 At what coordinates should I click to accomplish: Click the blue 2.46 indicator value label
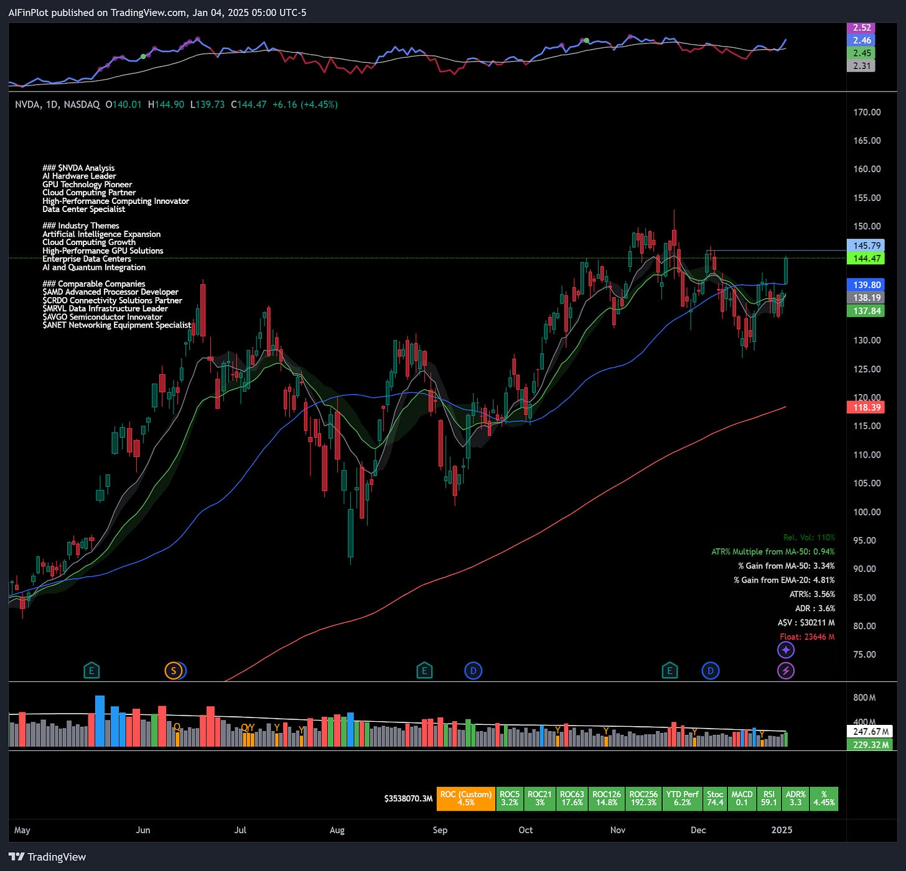[862, 40]
